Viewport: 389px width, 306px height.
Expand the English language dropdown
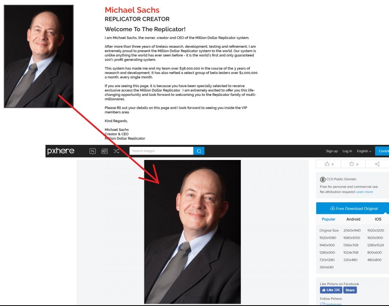tap(364, 151)
